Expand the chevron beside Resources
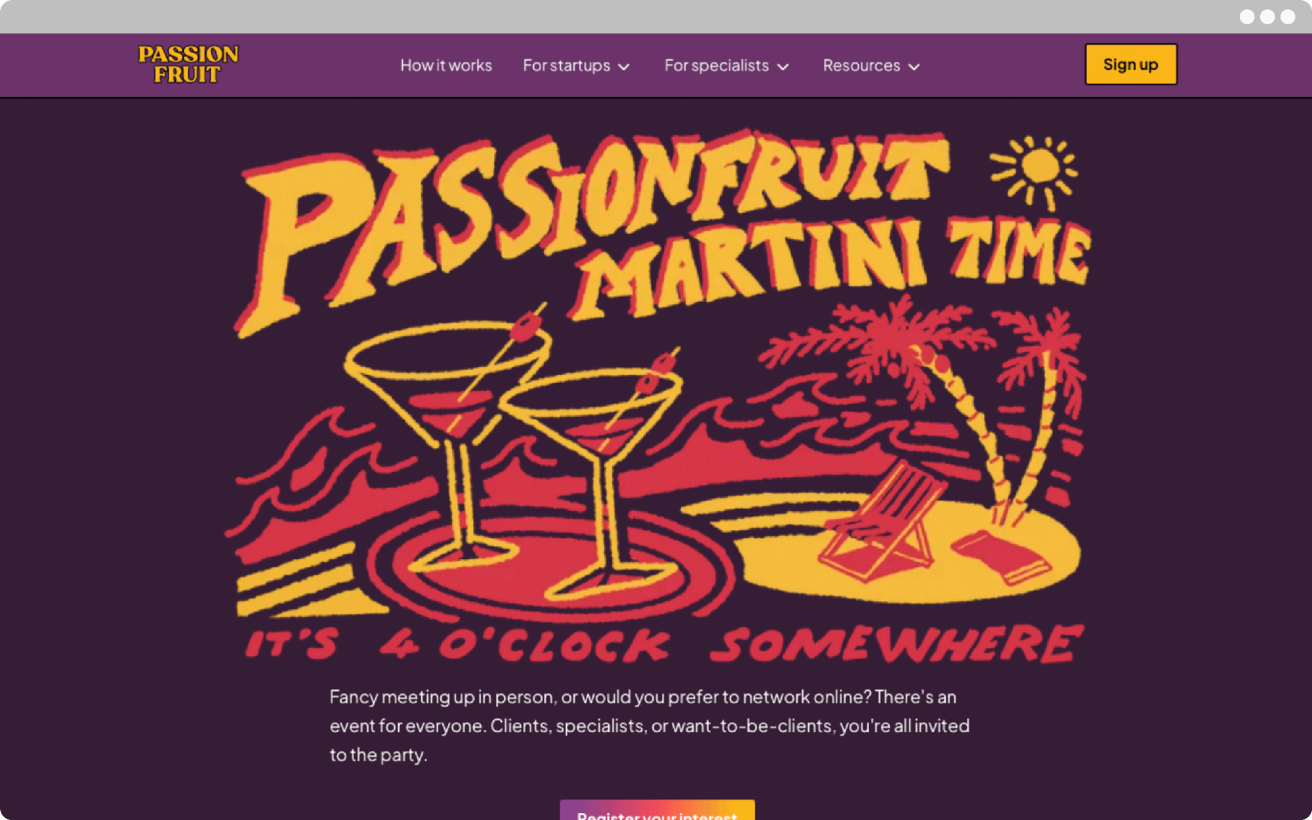 tap(914, 67)
